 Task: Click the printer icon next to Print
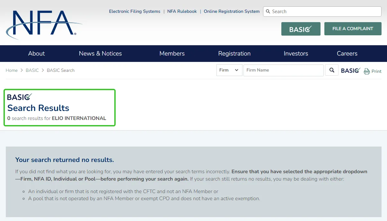click(x=367, y=71)
